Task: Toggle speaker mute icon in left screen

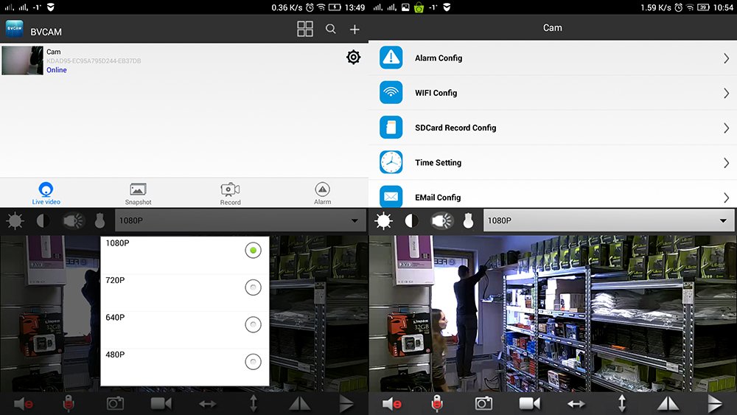Action: coord(23,404)
